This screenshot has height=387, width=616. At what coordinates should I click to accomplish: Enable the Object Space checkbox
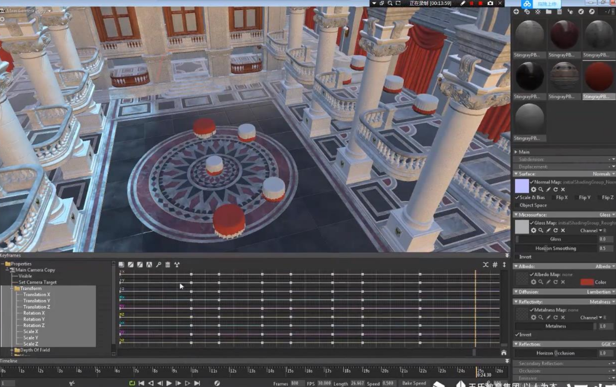tap(517, 205)
